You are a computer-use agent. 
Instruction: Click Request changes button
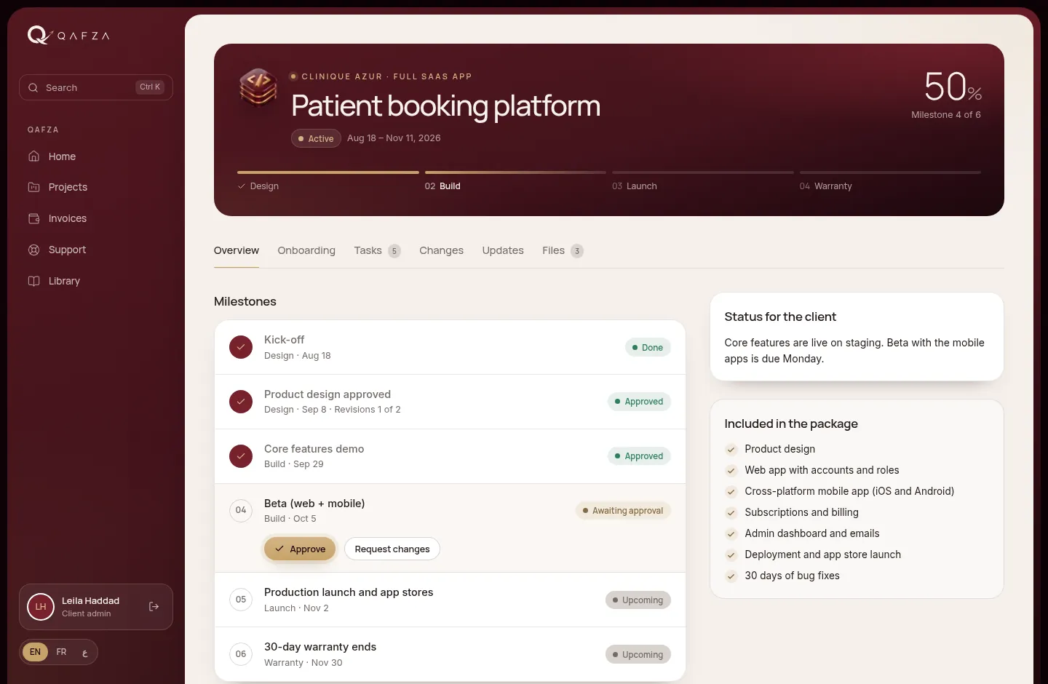point(392,549)
